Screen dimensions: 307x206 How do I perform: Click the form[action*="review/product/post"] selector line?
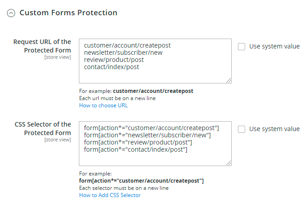pyautogui.click(x=138, y=143)
